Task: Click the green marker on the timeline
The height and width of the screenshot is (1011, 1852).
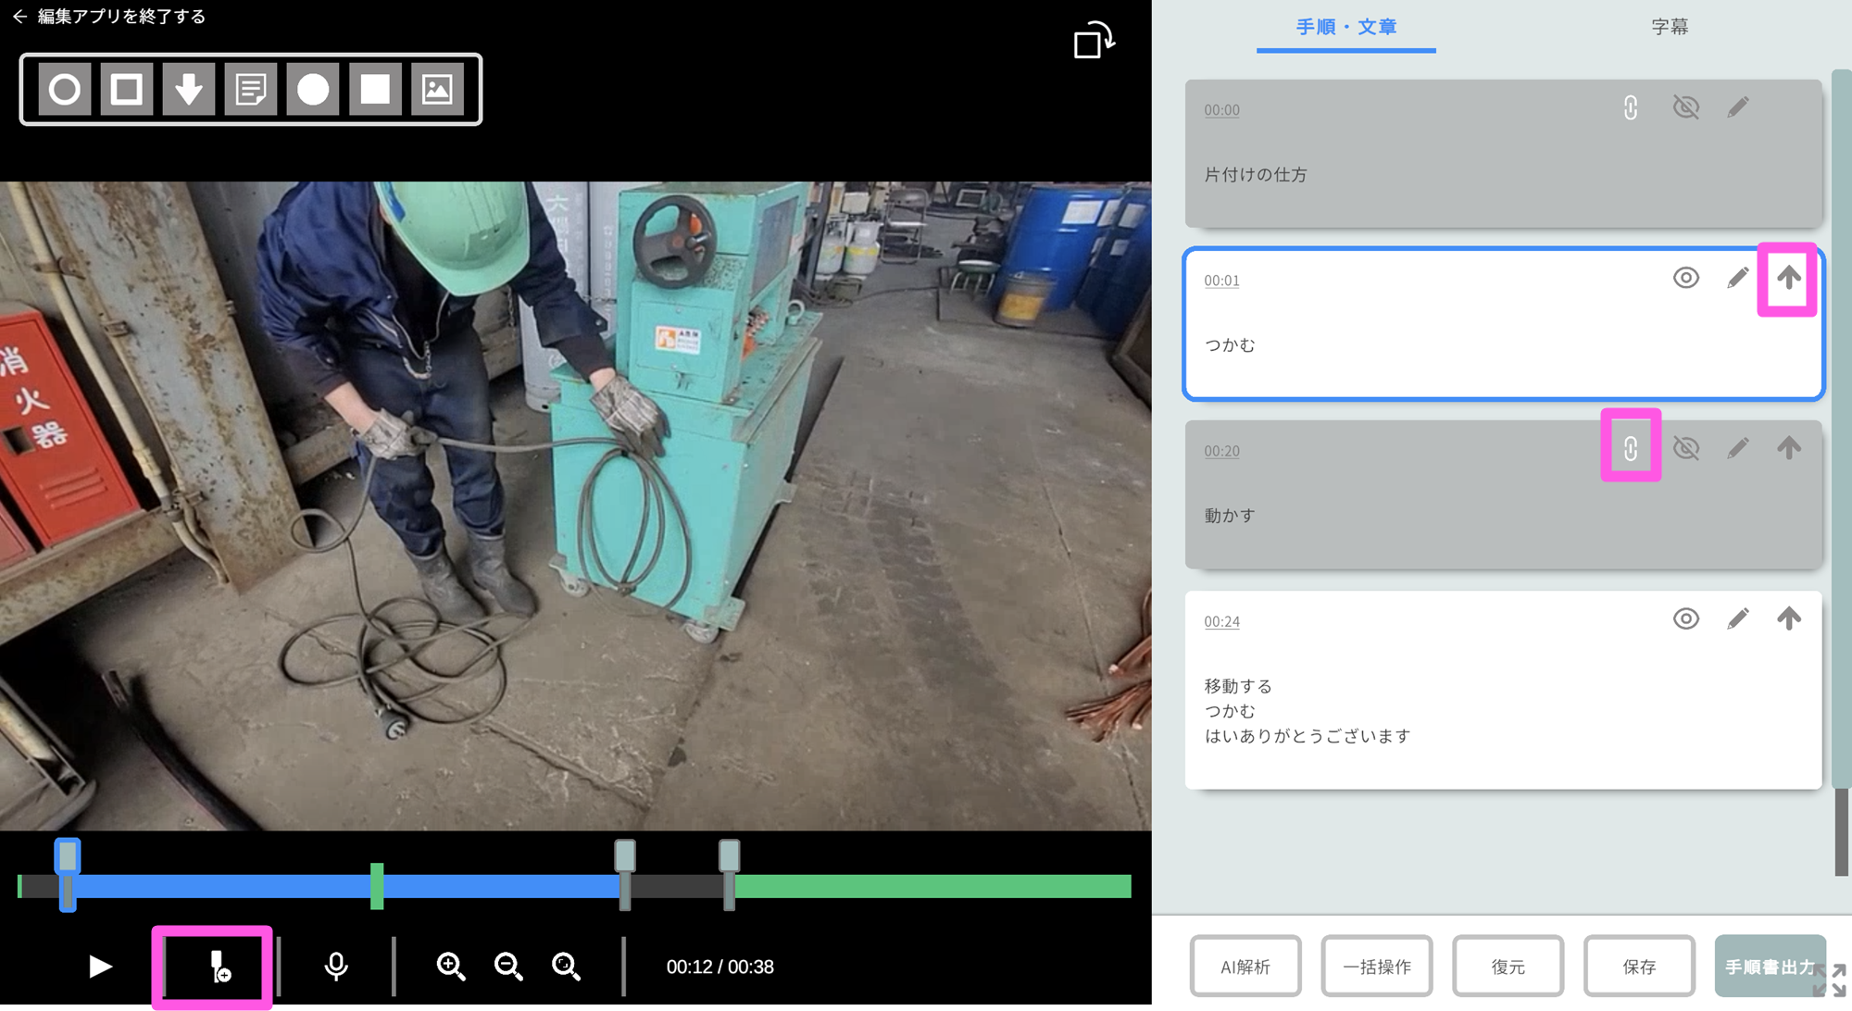Action: (377, 886)
